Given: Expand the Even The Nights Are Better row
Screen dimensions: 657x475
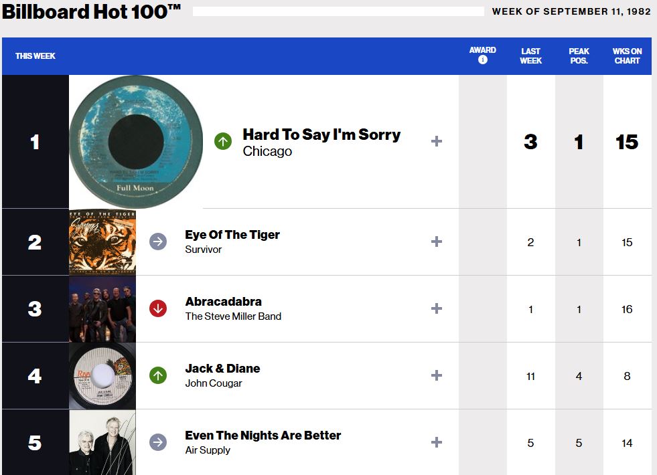Looking at the screenshot, I should [437, 442].
